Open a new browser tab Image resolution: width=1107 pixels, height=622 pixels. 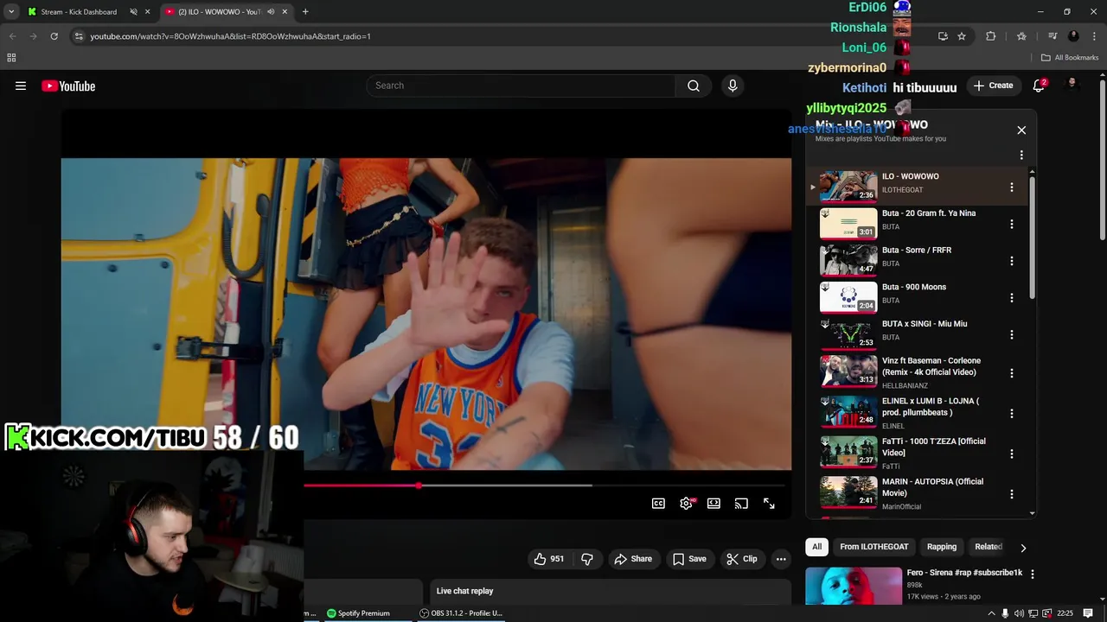point(305,12)
